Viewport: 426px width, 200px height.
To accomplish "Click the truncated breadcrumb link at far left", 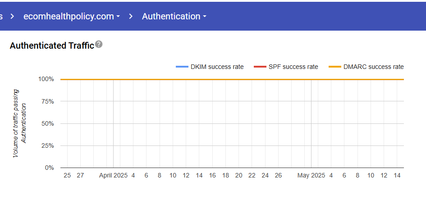I will pyautogui.click(x=1, y=16).
